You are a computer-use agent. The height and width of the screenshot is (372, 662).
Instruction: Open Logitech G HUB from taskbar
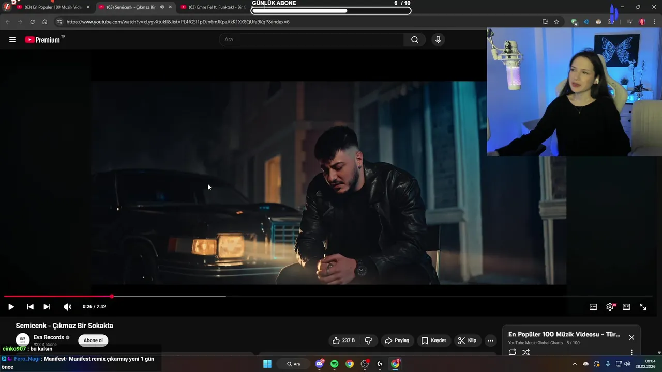coord(380,364)
